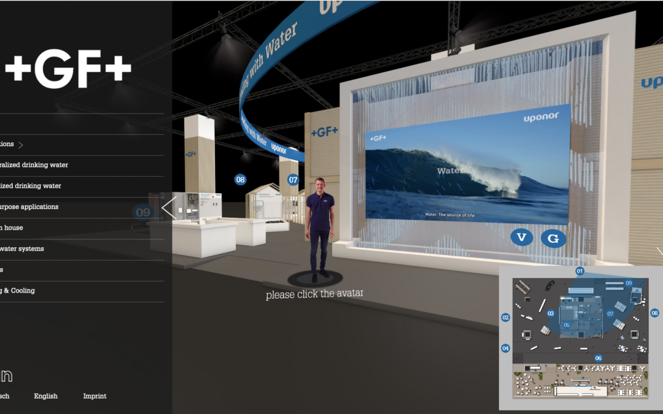The width and height of the screenshot is (663, 414).
Task: Open the 'ralized drinking water' menu entry
Action: click(x=34, y=165)
